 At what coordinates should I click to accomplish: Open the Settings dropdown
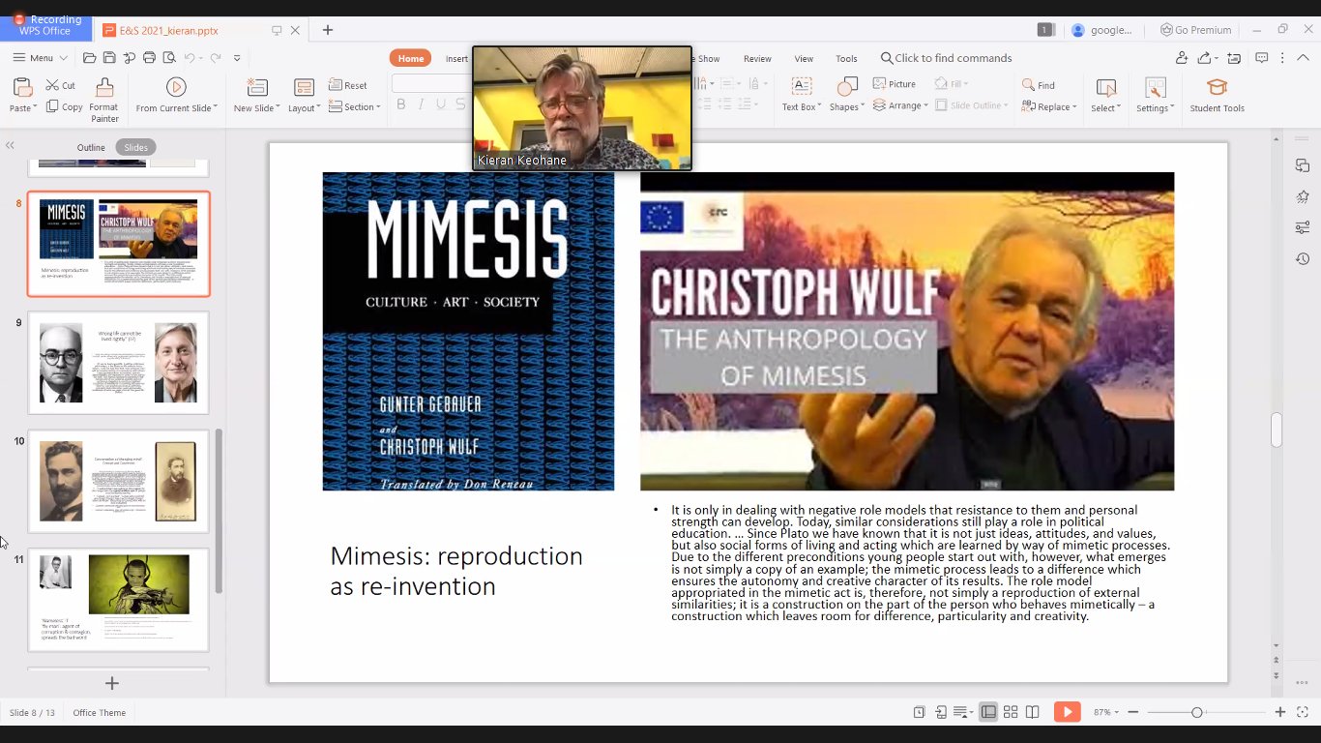(1155, 108)
